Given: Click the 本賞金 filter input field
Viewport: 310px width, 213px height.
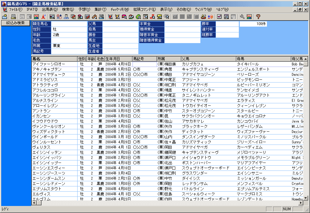Looking at the screenshot, I should click(182, 24).
